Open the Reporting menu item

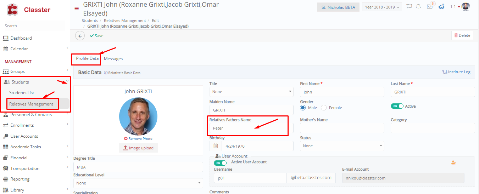(20, 179)
